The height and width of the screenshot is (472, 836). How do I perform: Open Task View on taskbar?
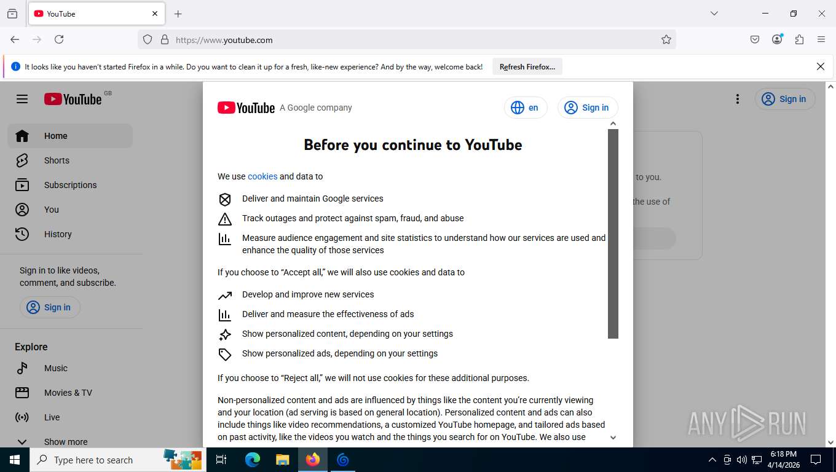click(x=222, y=460)
